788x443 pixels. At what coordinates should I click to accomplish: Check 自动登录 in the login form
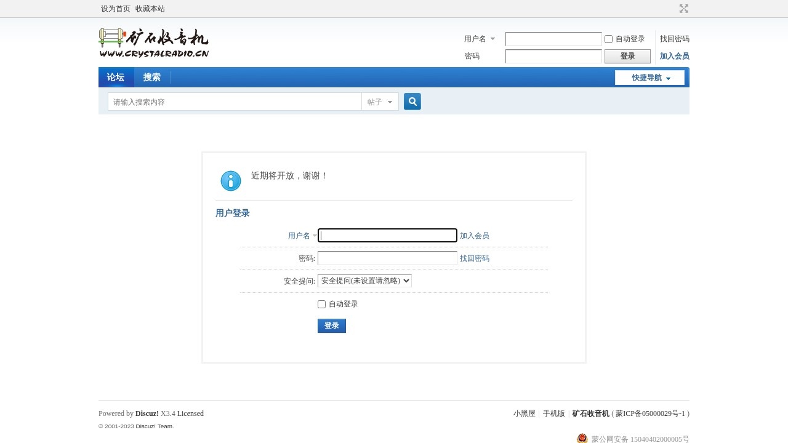point(321,304)
